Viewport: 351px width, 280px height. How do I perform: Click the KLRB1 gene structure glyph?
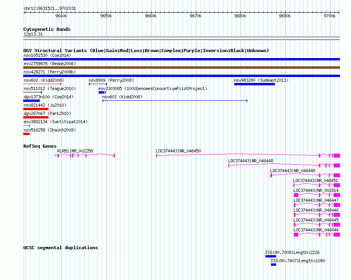(85, 156)
